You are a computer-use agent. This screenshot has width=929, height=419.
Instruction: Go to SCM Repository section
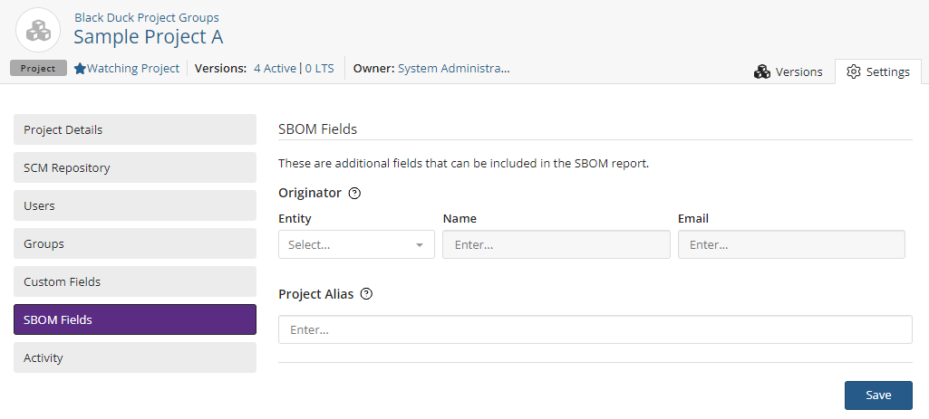(x=134, y=167)
